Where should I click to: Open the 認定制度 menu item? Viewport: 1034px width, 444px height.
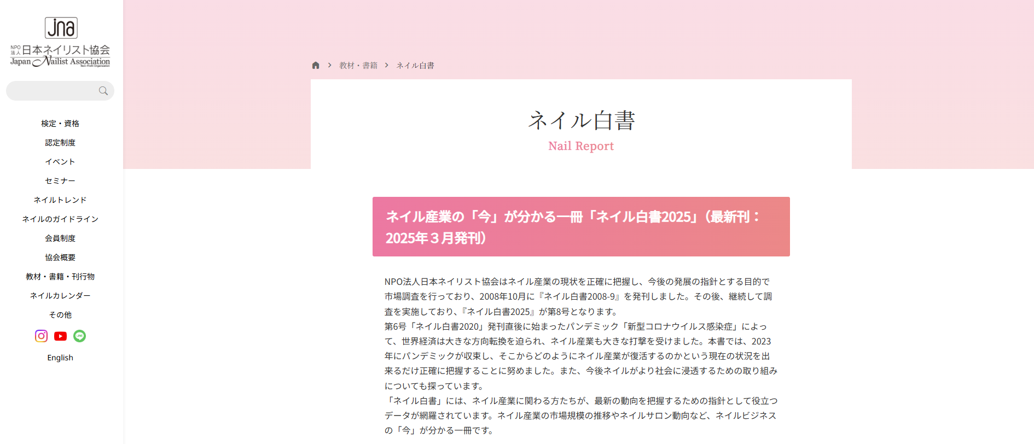(x=60, y=143)
